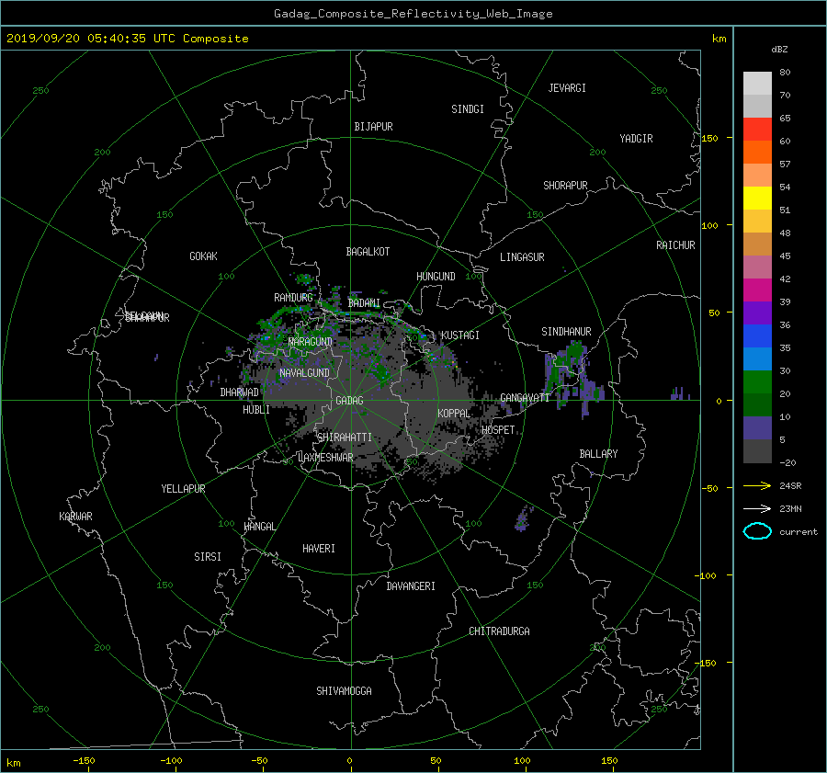Click the HANGAL city label
This screenshot has width=827, height=773.
click(259, 527)
